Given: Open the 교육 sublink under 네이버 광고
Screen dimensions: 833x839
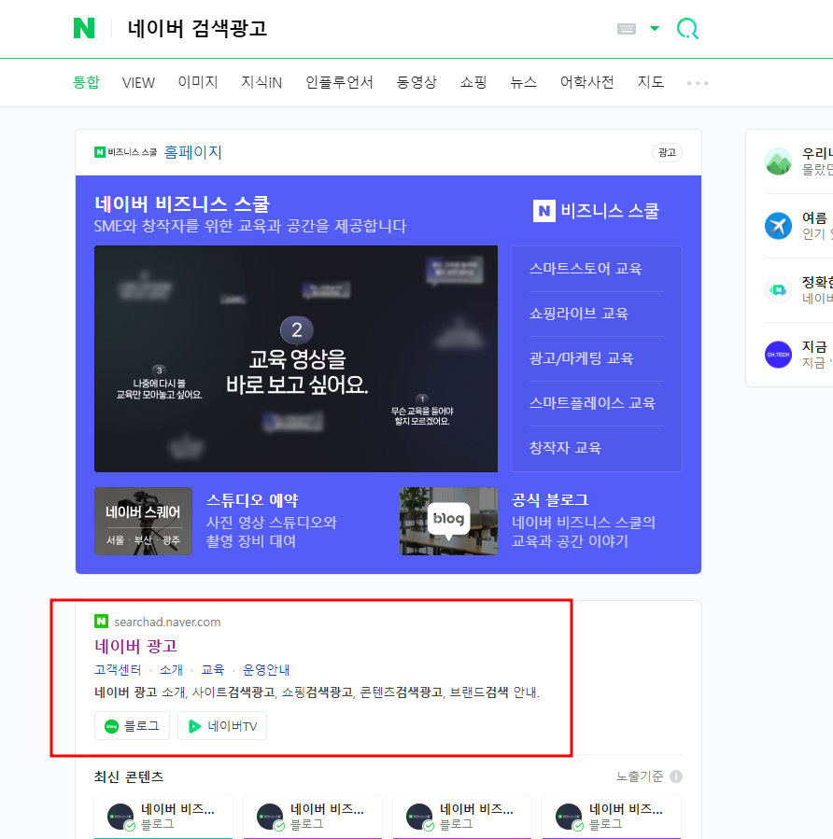Looking at the screenshot, I should pyautogui.click(x=213, y=669).
